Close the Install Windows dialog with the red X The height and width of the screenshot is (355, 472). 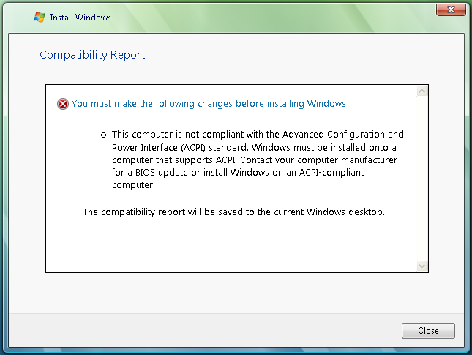tap(451, 10)
